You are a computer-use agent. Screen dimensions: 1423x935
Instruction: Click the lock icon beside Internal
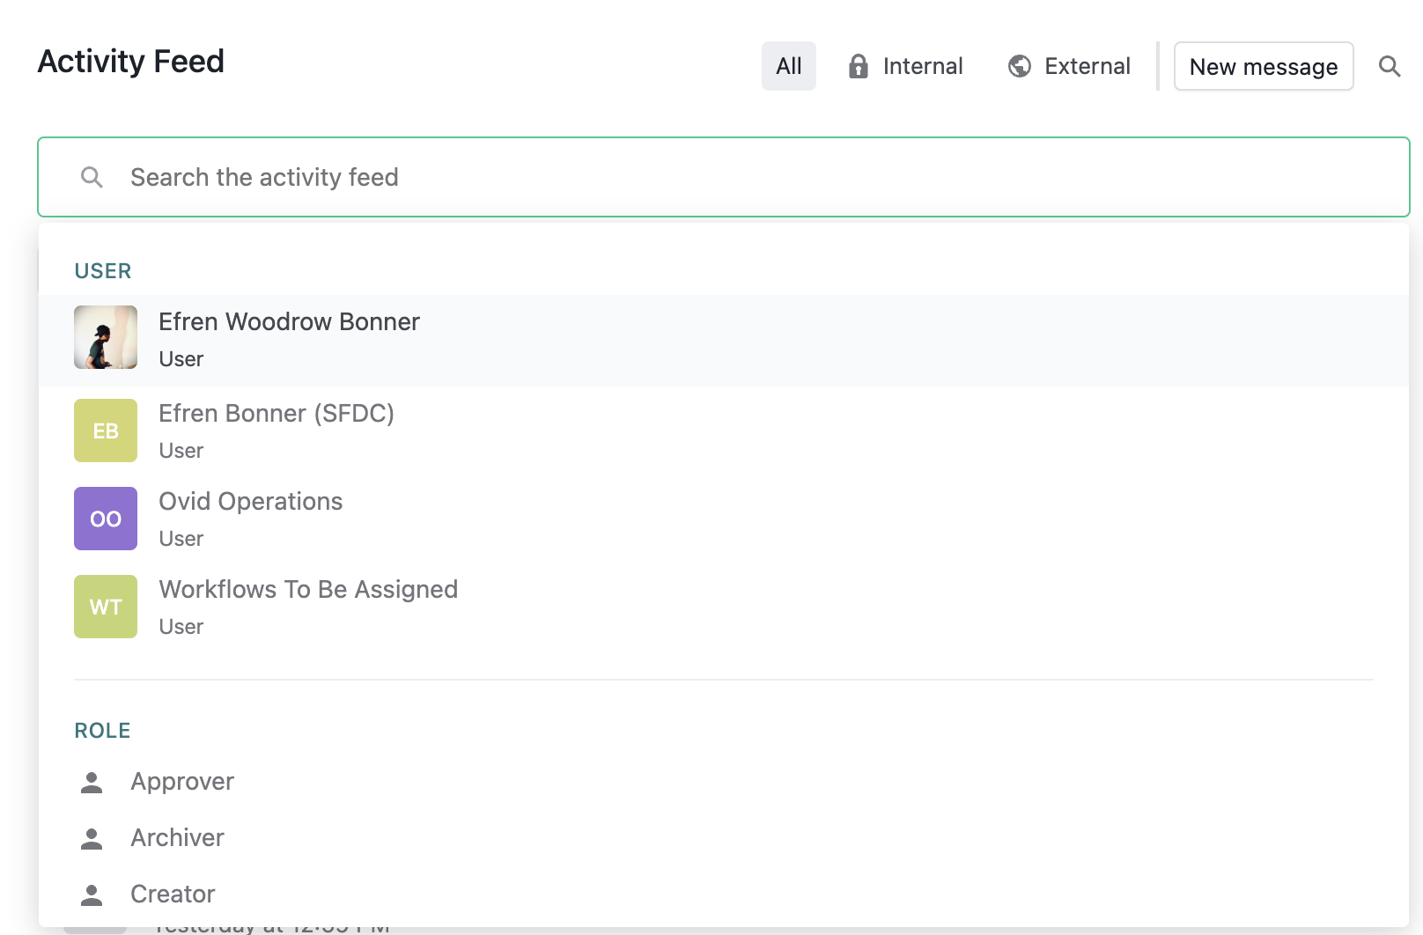(857, 66)
